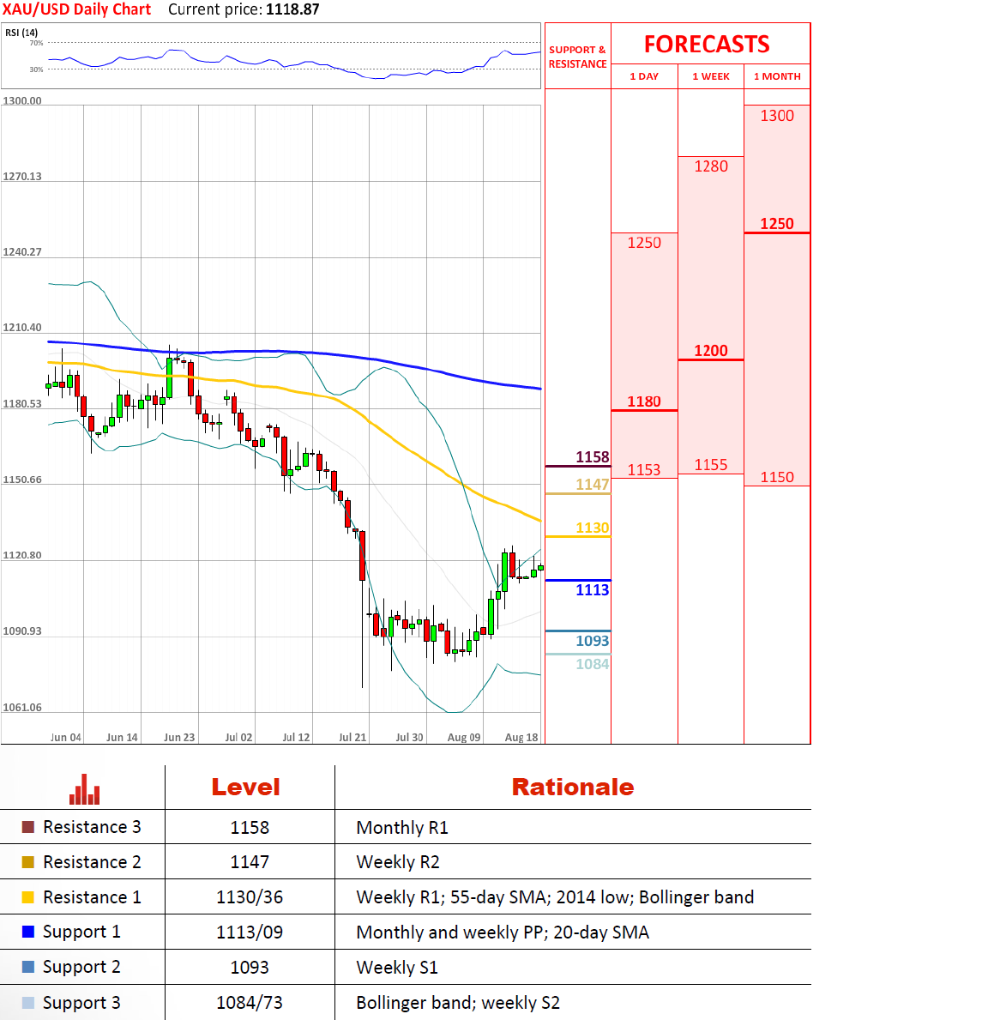Click the Resistance 3 dark red swatch
Image resolution: width=988 pixels, height=1020 pixels.
click(x=28, y=827)
